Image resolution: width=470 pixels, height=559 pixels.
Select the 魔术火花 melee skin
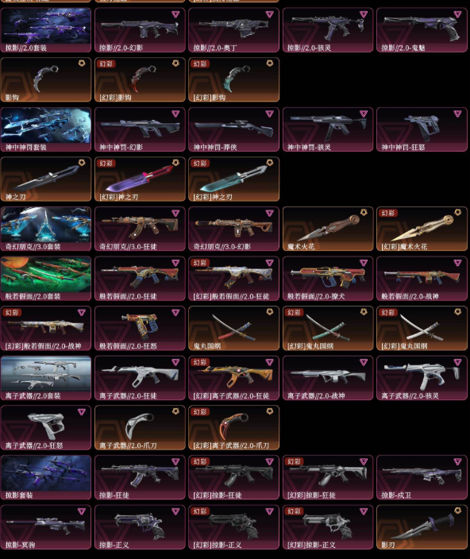pyautogui.click(x=328, y=229)
